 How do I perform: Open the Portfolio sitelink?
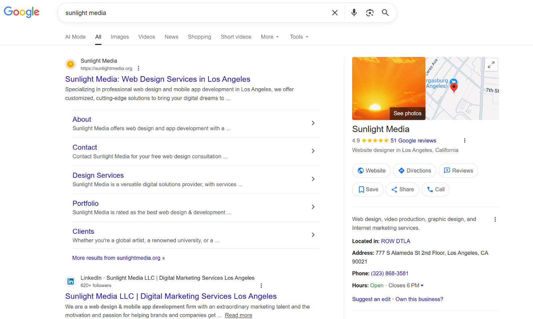86,203
